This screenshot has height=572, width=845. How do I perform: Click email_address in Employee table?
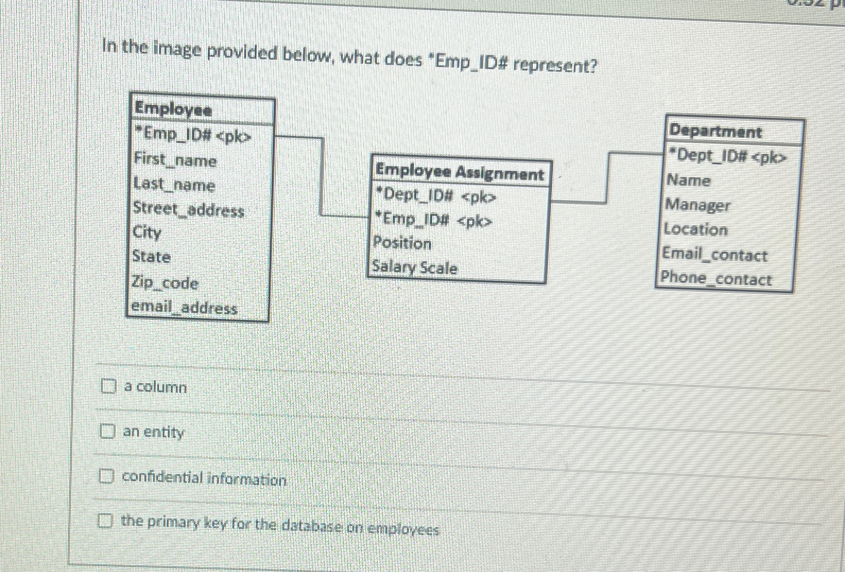184,307
